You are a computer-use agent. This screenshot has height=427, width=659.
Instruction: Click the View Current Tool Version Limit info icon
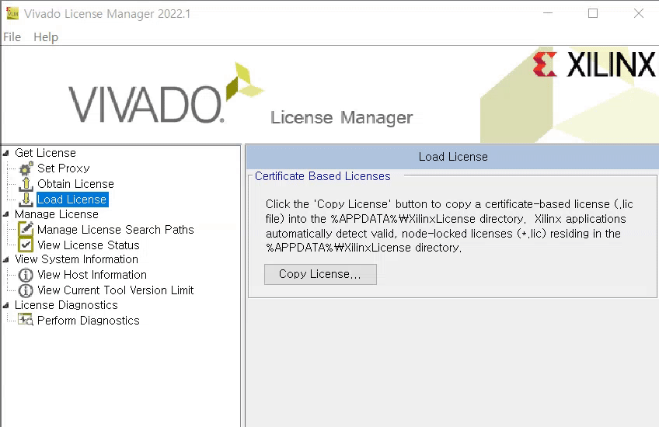[x=26, y=290]
